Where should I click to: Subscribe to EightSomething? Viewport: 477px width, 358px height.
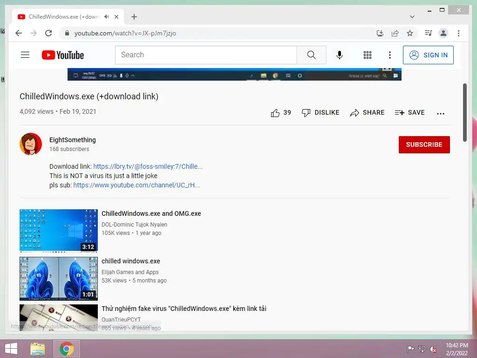(424, 145)
